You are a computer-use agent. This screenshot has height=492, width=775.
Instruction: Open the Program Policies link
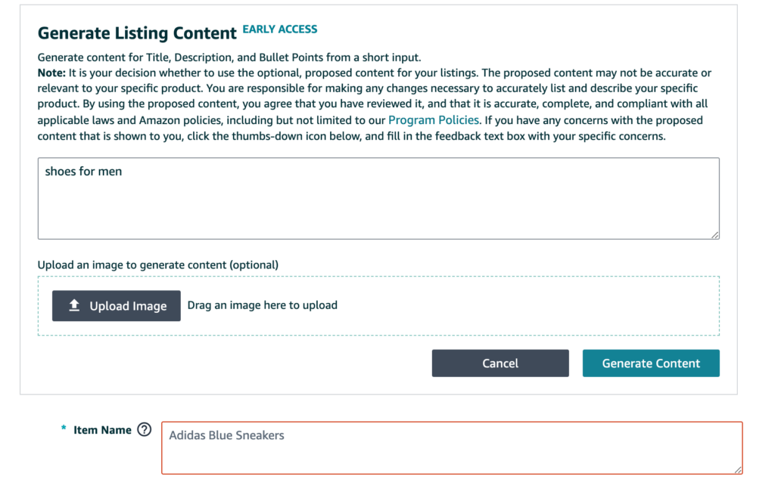pos(433,119)
